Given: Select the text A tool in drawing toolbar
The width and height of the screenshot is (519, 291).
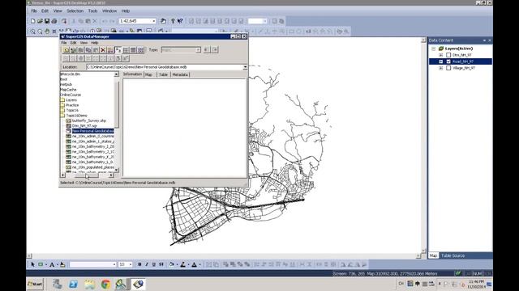Looking at the screenshot, I should (52, 264).
